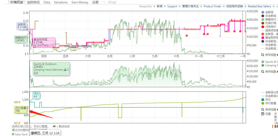
Task: Toggle the Sports & Outdoors rank legend dot
Action: (263, 62)
